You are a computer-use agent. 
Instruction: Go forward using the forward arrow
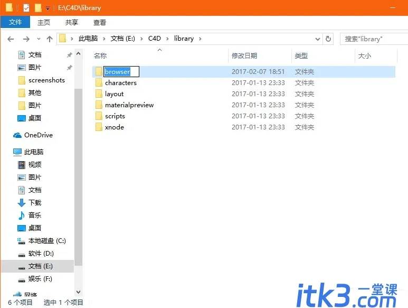26,39
